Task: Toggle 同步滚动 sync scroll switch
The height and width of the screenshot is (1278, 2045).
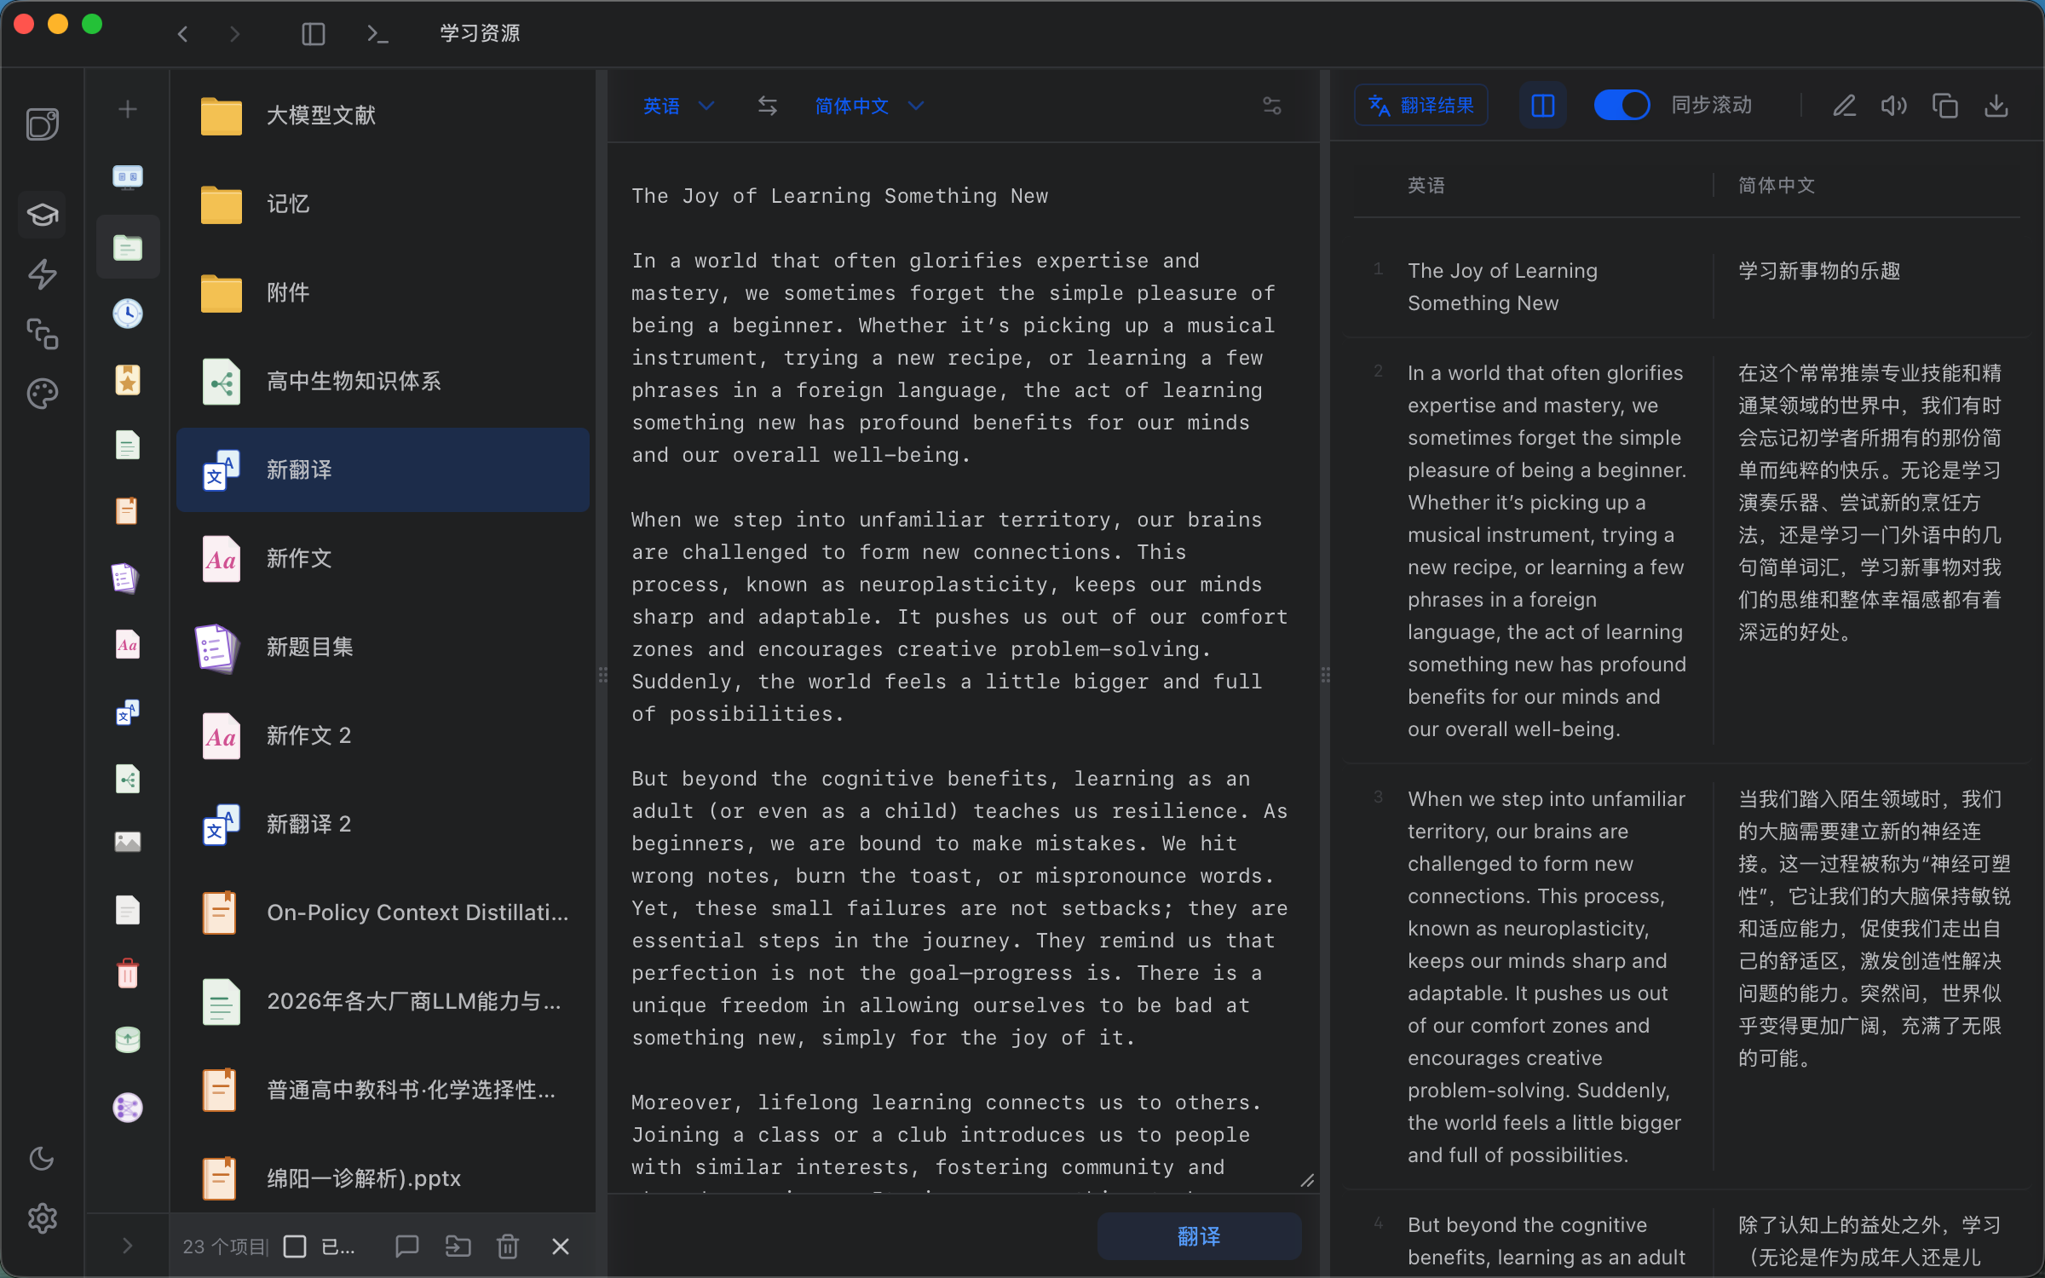Action: [1621, 106]
